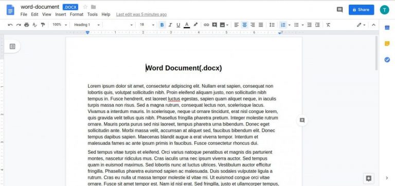This screenshot has width=395, height=186.
Task: Click the Explore button
Action: point(369,178)
